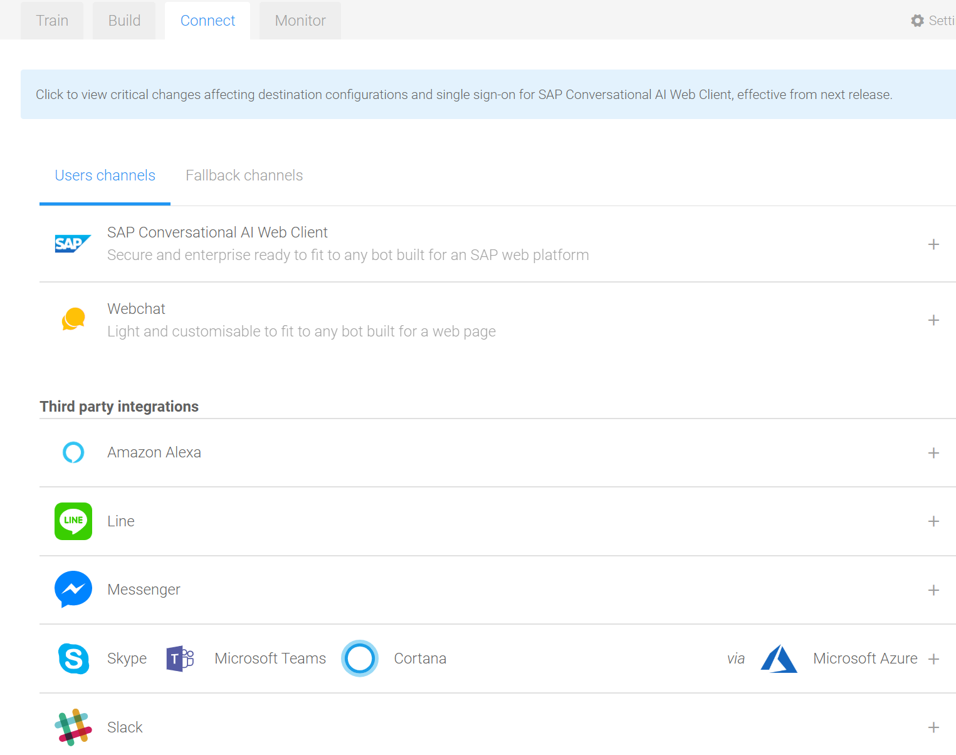
Task: Open Settings via the gear icon
Action: click(x=918, y=21)
